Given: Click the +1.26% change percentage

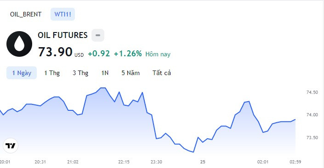Looking at the screenshot, I should pyautogui.click(x=128, y=54).
